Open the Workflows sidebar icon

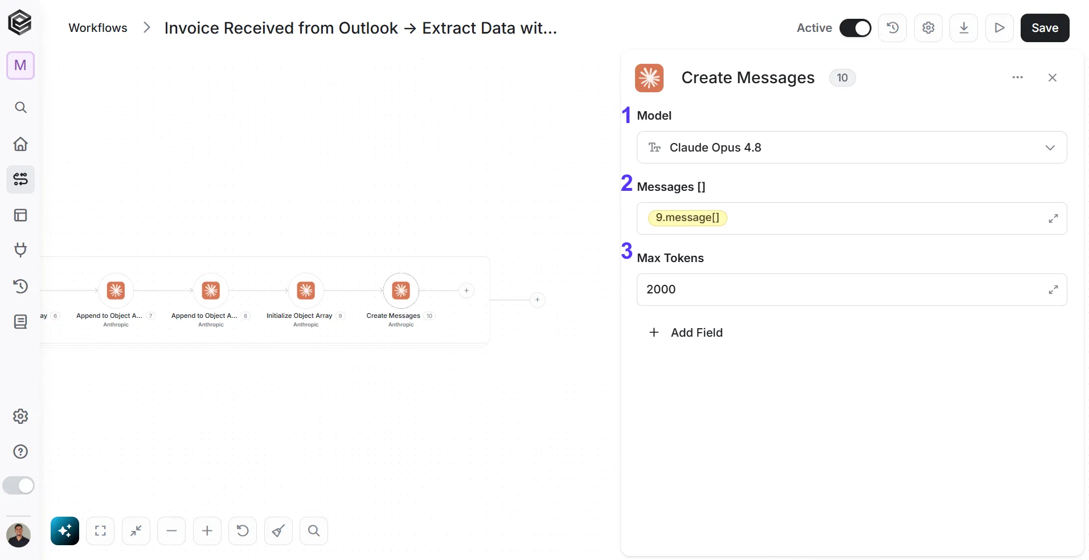(21, 179)
